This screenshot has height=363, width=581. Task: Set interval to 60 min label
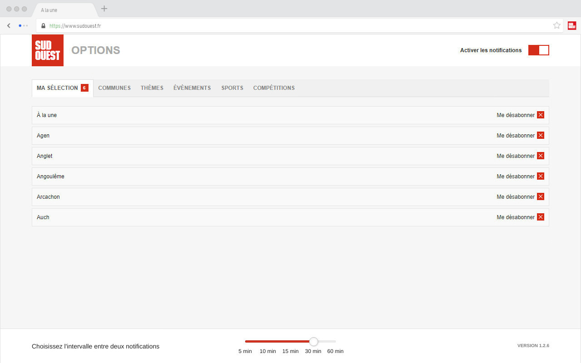(335, 351)
